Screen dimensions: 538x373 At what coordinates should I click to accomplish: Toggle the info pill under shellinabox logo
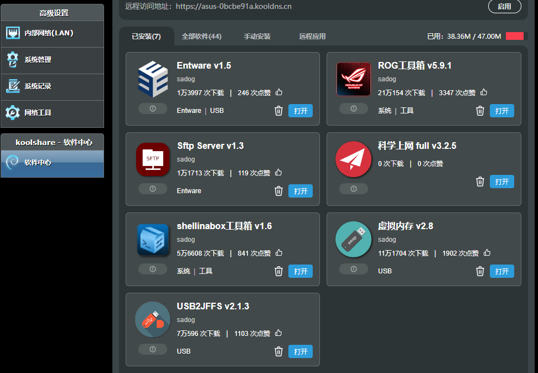153,269
